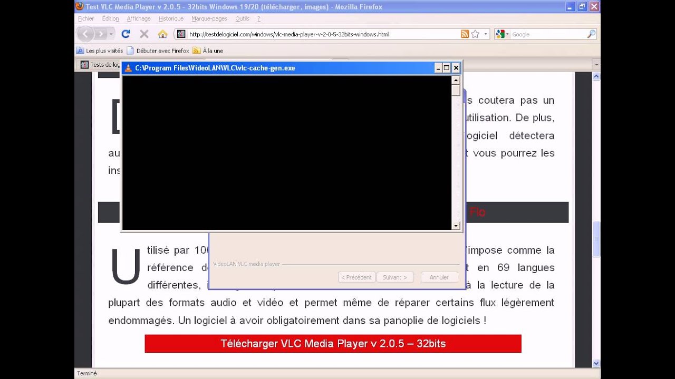The width and height of the screenshot is (675, 379).
Task: Open the history dropdown next to forward button
Action: 111,34
